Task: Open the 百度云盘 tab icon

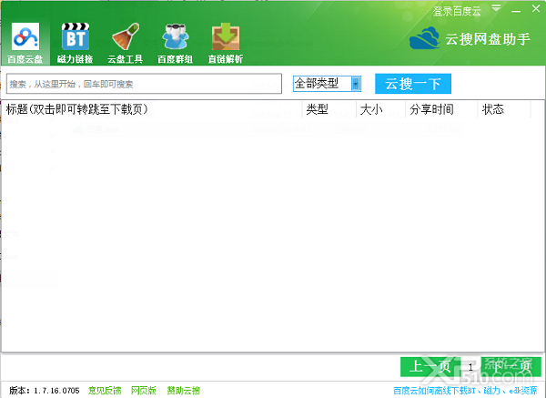Action: (x=25, y=43)
